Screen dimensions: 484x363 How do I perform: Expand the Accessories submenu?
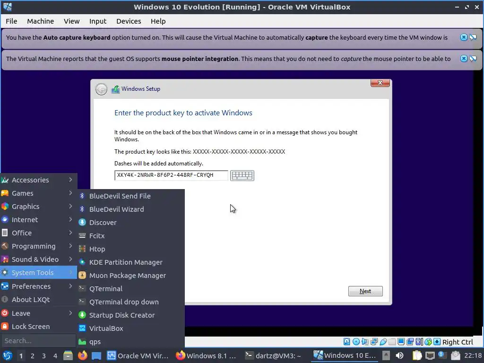click(x=38, y=180)
